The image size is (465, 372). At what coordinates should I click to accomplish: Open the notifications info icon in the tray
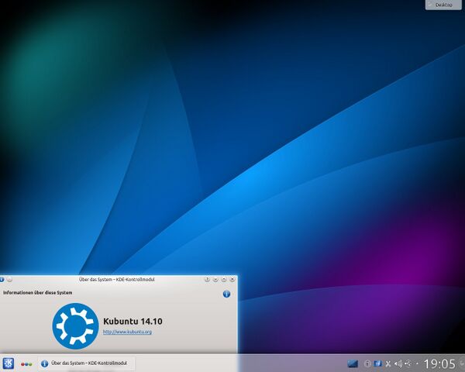[367, 363]
